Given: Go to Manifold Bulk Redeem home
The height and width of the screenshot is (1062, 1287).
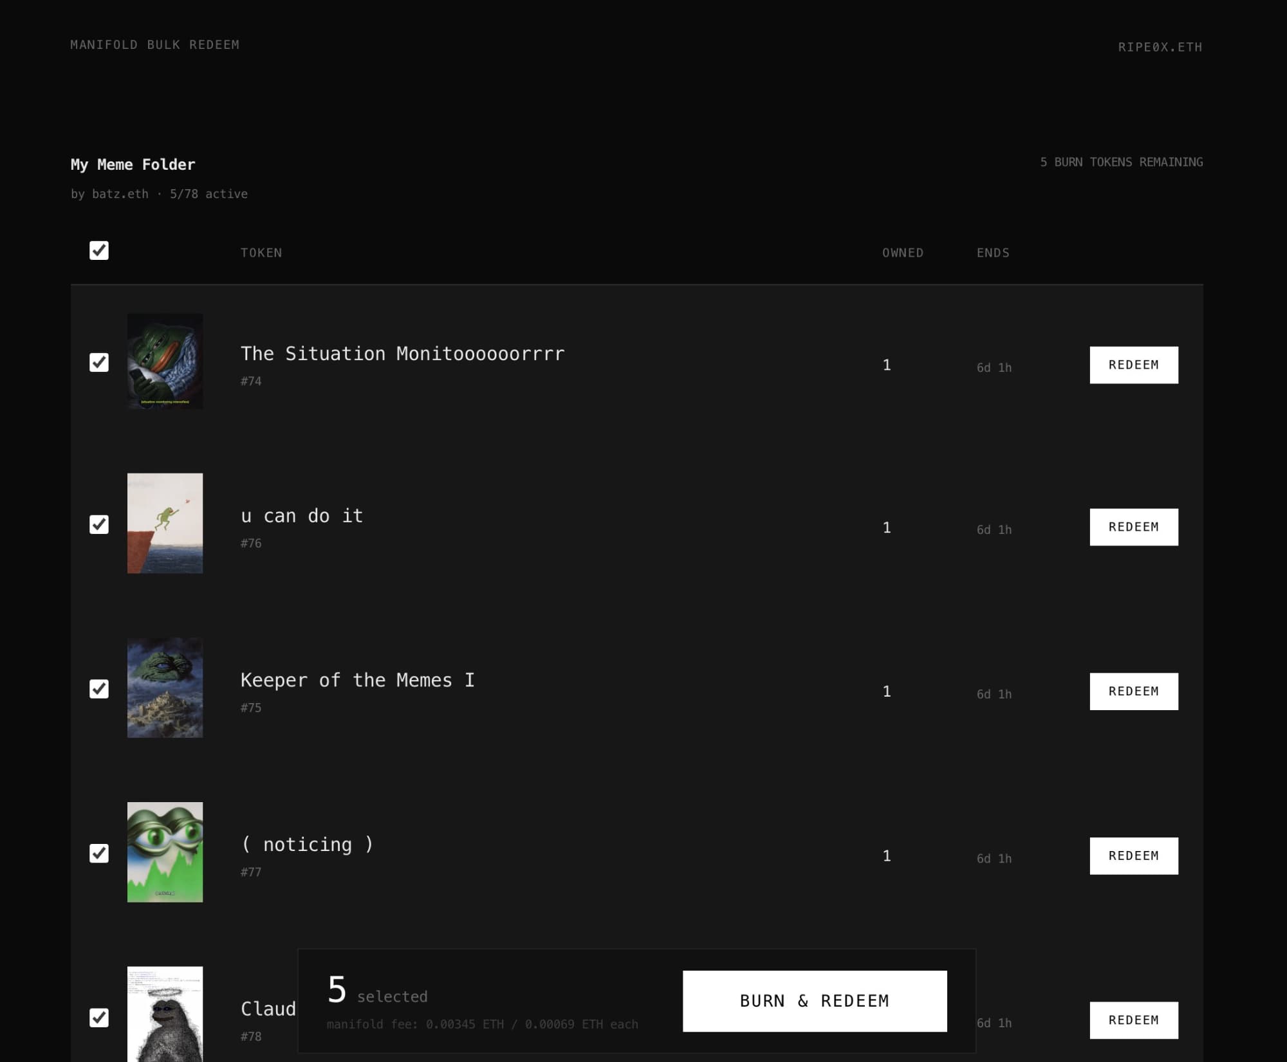Looking at the screenshot, I should coord(154,44).
